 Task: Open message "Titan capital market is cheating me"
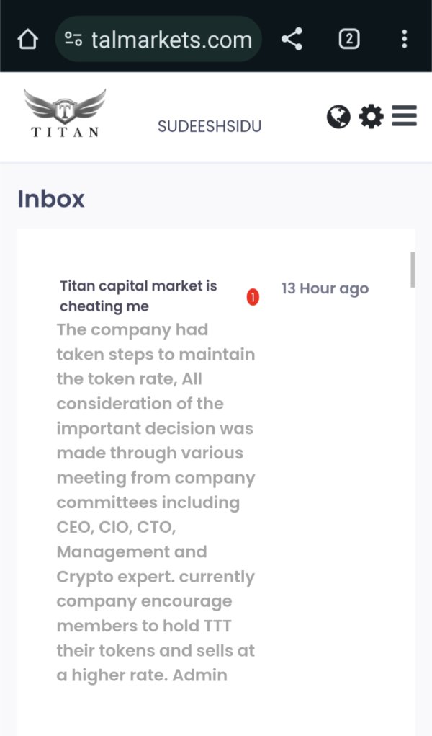click(138, 296)
